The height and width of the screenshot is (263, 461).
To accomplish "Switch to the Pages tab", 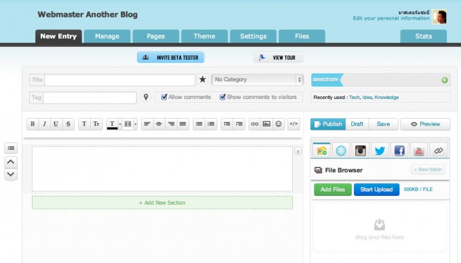I will [156, 36].
